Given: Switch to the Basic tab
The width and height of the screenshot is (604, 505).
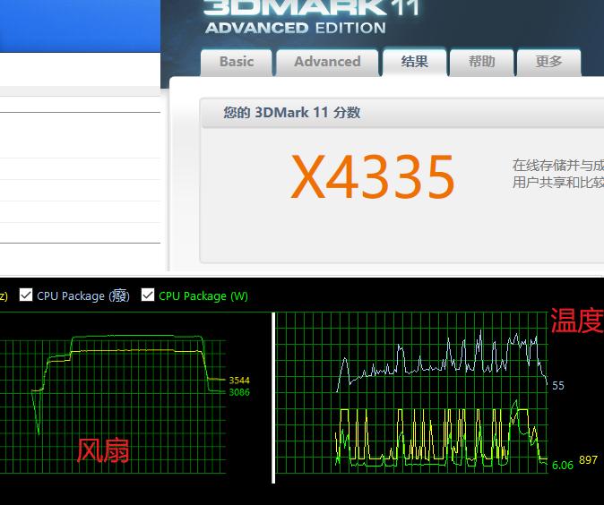Looking at the screenshot, I should point(236,62).
